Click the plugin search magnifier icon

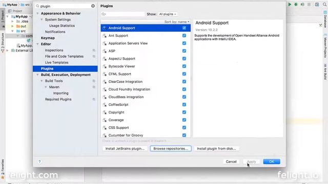104,14
